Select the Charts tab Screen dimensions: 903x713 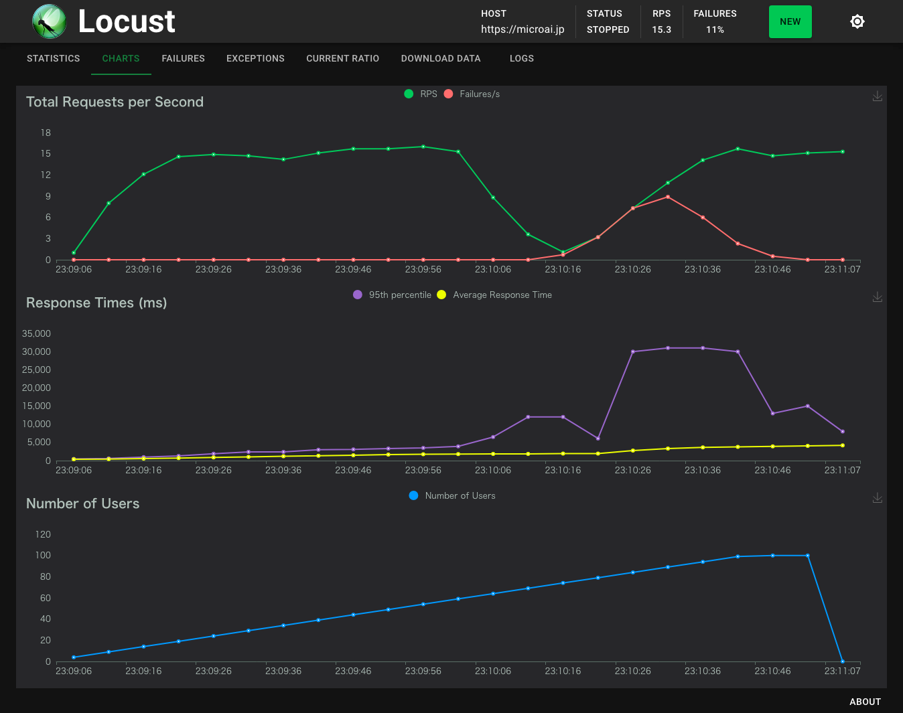click(x=121, y=59)
